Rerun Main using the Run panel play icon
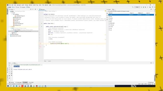 pos(9,65)
